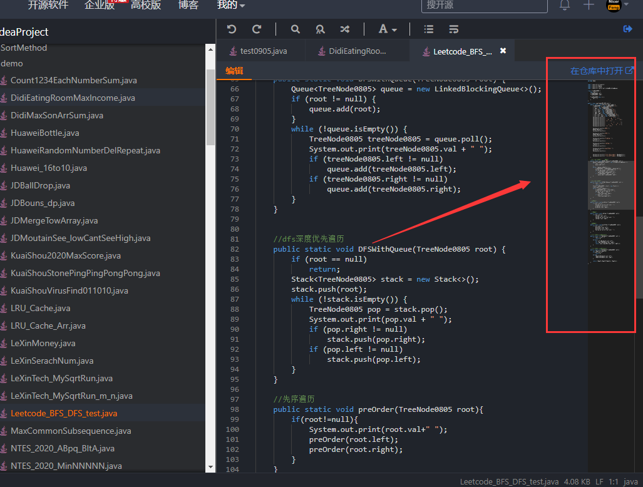This screenshot has height=487, width=643.
Task: Click the undo icon in editor toolbar
Action: click(x=232, y=29)
